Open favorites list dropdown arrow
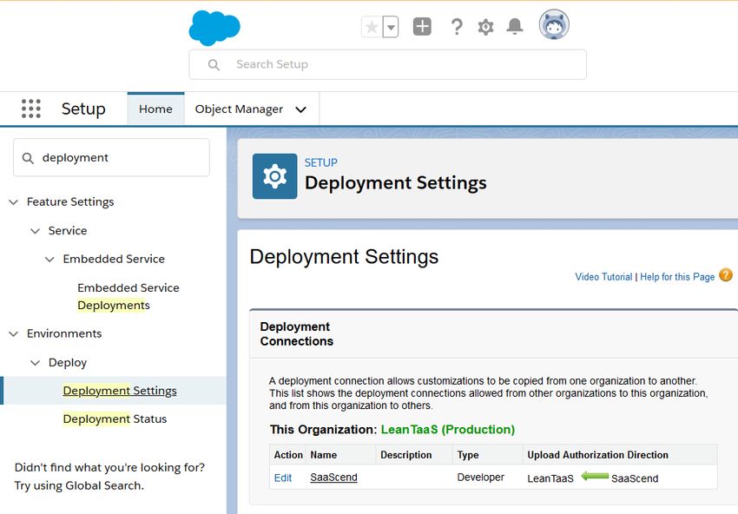The image size is (738, 514). coord(391,27)
